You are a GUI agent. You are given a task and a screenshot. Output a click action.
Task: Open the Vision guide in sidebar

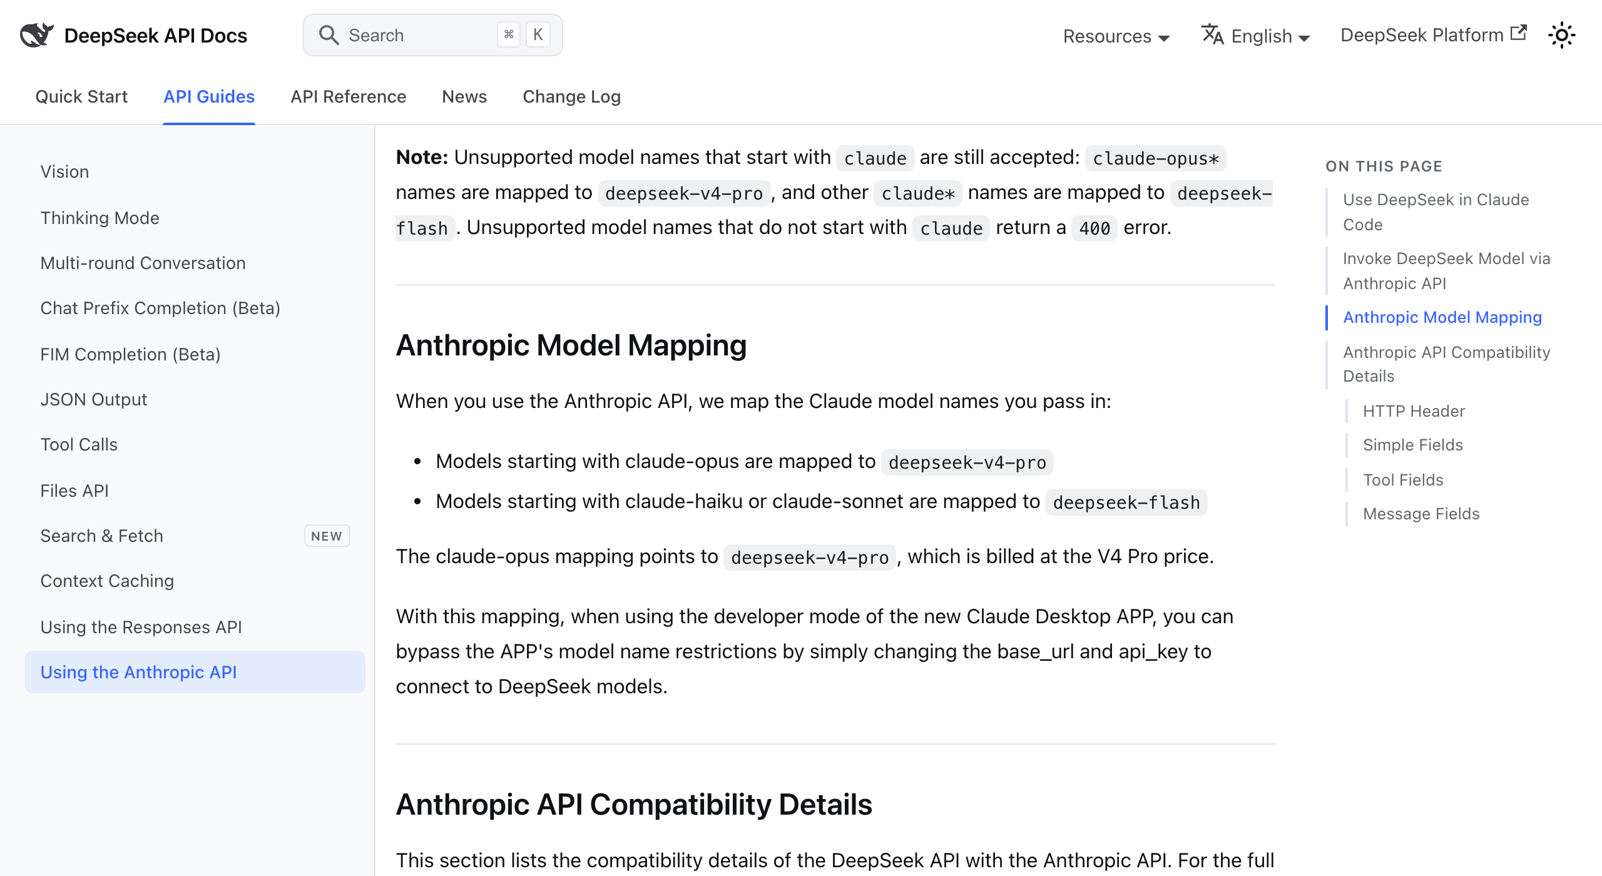[195, 171]
